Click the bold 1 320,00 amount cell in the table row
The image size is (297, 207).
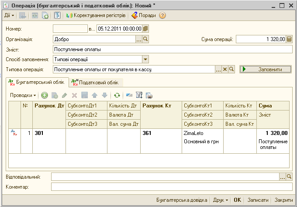pos(273,133)
